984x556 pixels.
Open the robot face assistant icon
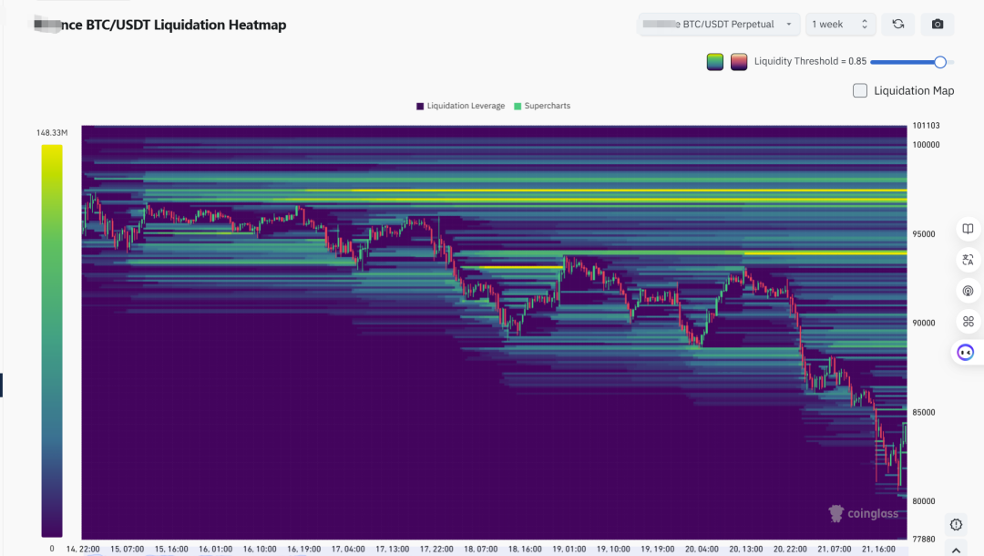[967, 352]
